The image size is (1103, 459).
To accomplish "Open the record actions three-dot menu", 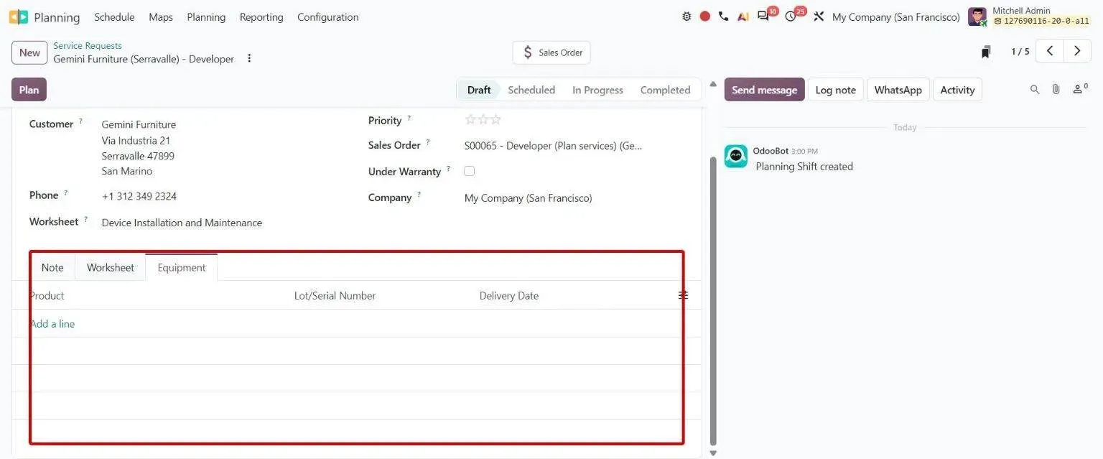I will [249, 58].
